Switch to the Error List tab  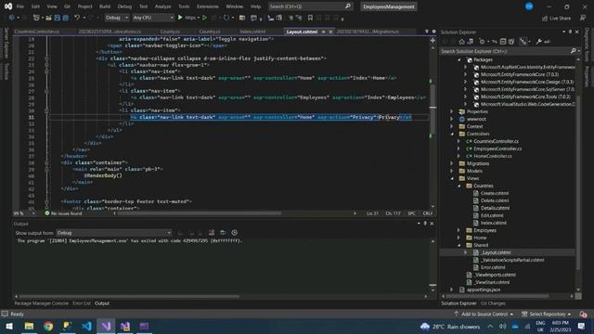(82, 303)
